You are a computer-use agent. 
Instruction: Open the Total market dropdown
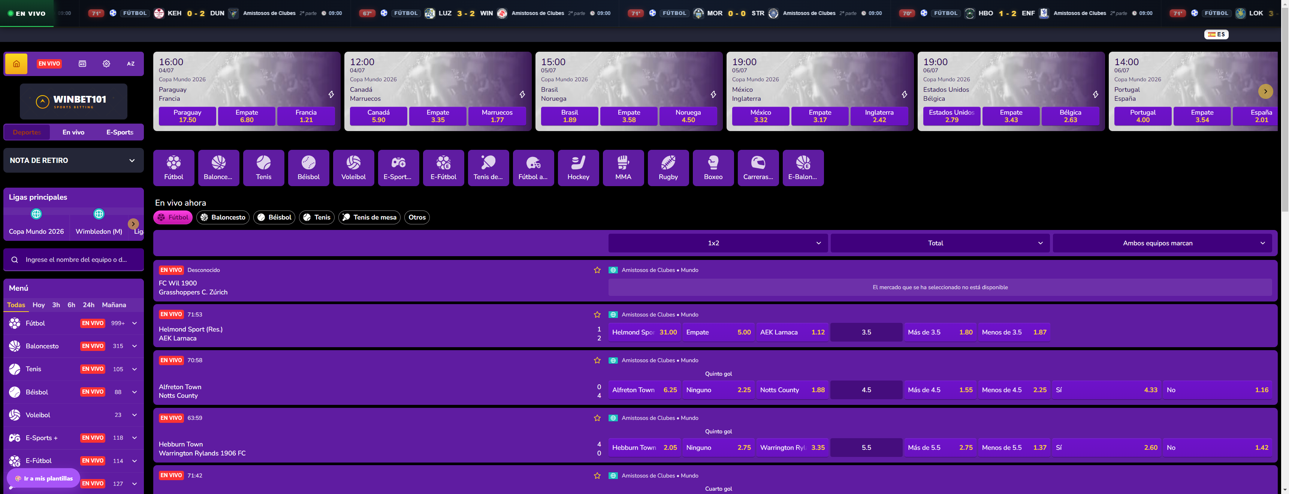pos(940,243)
